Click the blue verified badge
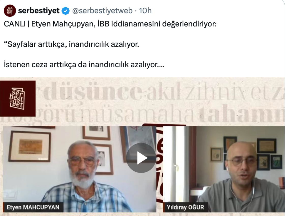Image resolution: width=287 pixels, height=216 pixels. click(66, 11)
